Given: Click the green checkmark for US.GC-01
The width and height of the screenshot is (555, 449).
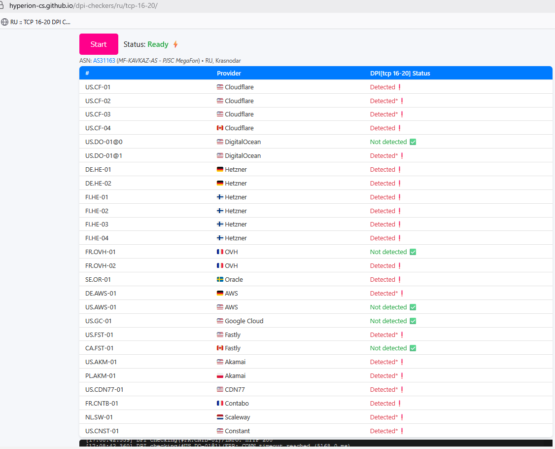Looking at the screenshot, I should pyautogui.click(x=413, y=321).
